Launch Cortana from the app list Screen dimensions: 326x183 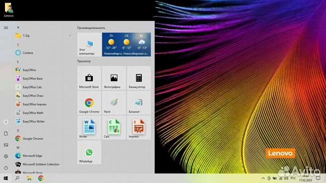43,53
